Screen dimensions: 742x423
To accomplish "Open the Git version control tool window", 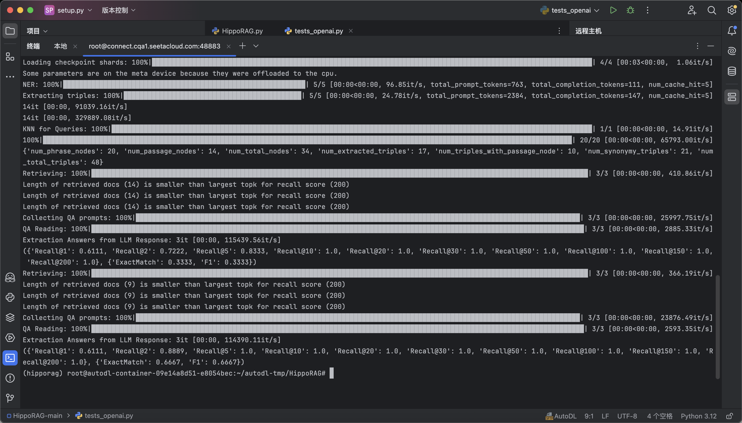I will pos(10,398).
